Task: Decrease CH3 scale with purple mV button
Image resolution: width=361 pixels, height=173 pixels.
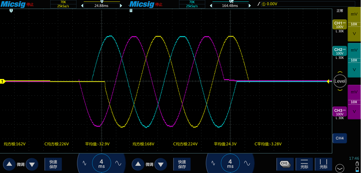Action: pyautogui.click(x=354, y=92)
